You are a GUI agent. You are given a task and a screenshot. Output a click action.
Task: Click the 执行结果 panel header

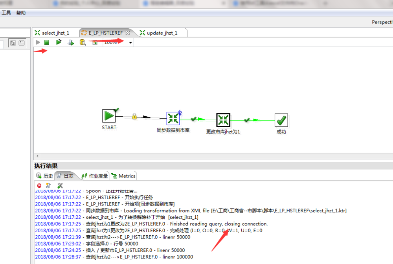[x=46, y=166]
